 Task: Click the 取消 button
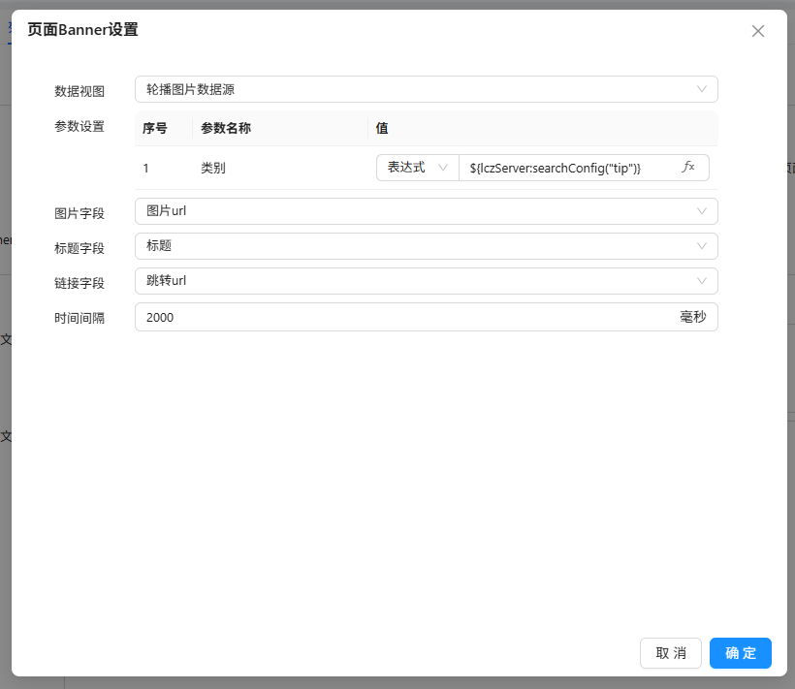(x=670, y=653)
